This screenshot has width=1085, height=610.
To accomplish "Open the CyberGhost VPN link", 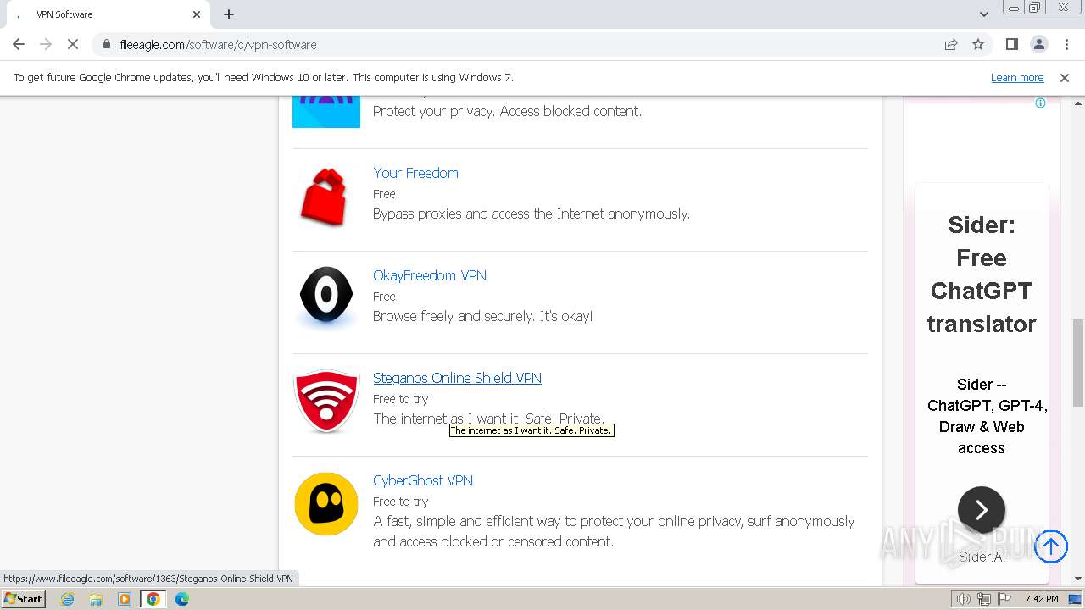I will pos(423,480).
